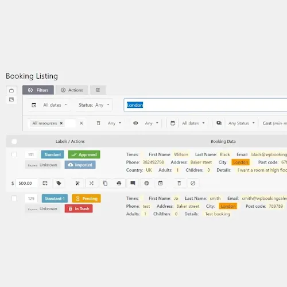Screen dimensions: 287x287
Task: Click the Standard-1 resource label
Action: [x=55, y=199]
